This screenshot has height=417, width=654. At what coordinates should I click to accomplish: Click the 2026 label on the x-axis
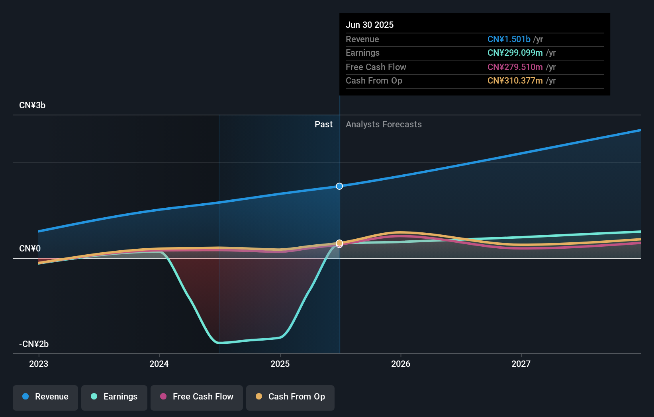pos(401,364)
